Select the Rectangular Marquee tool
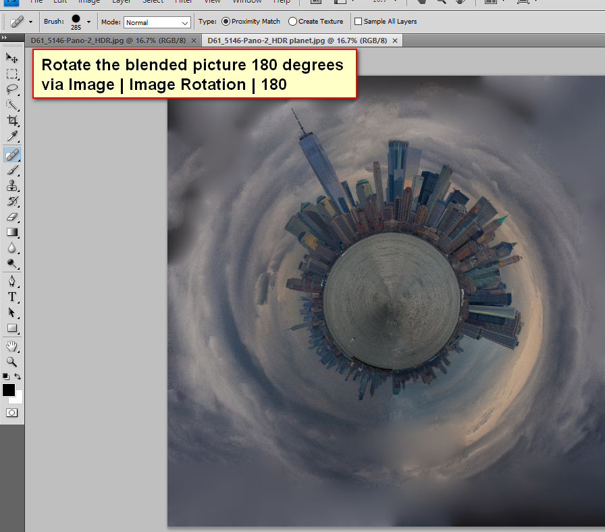 click(x=12, y=74)
